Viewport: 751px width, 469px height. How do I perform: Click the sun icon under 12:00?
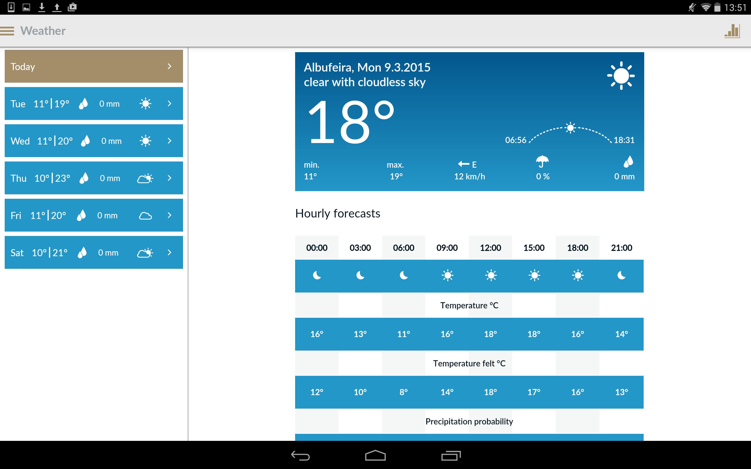pos(491,276)
